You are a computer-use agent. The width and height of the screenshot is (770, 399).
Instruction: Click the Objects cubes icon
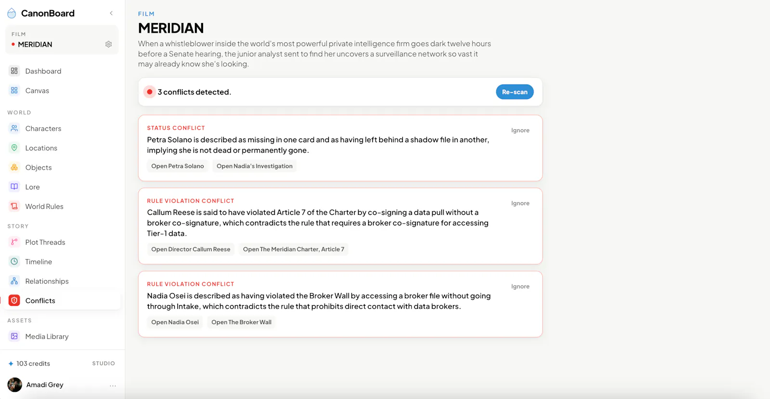tap(14, 167)
